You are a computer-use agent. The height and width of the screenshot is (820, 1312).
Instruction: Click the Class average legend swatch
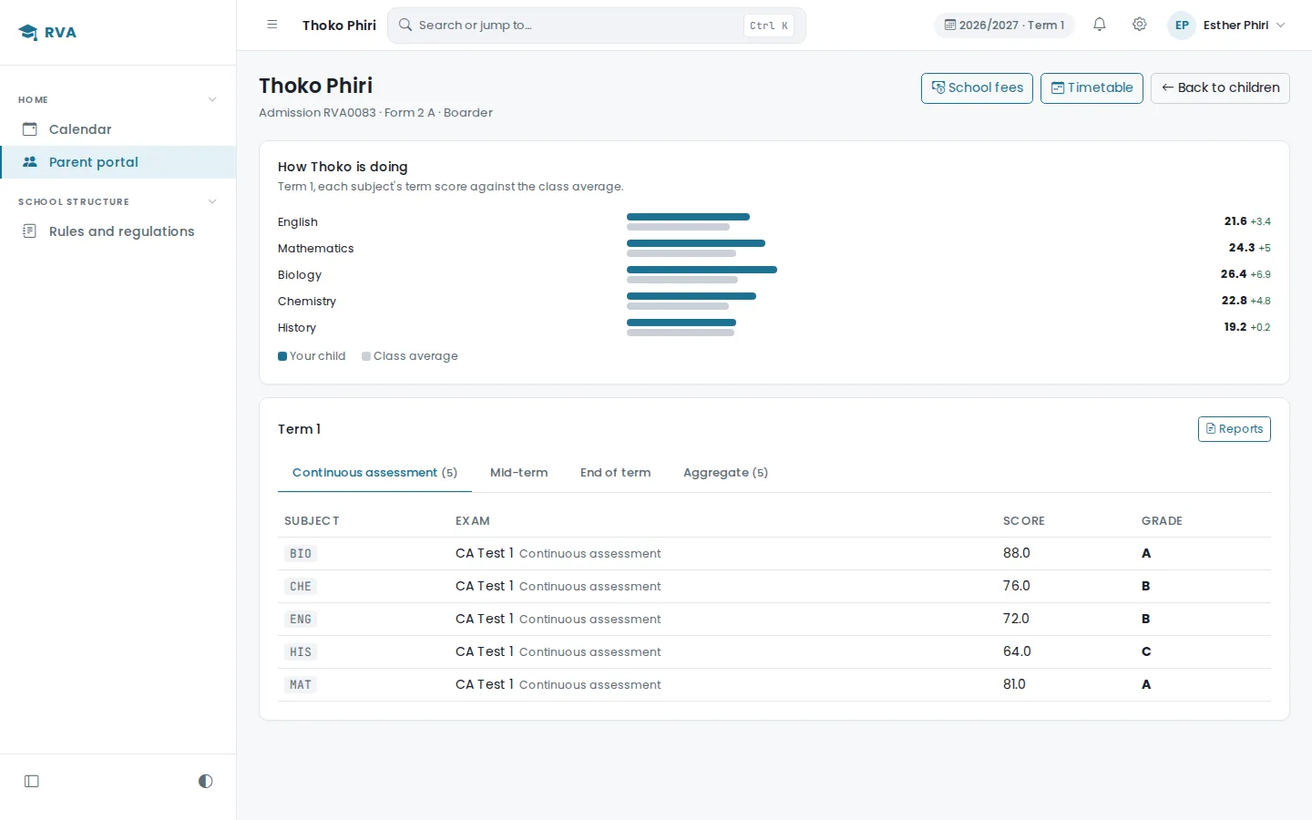(366, 356)
